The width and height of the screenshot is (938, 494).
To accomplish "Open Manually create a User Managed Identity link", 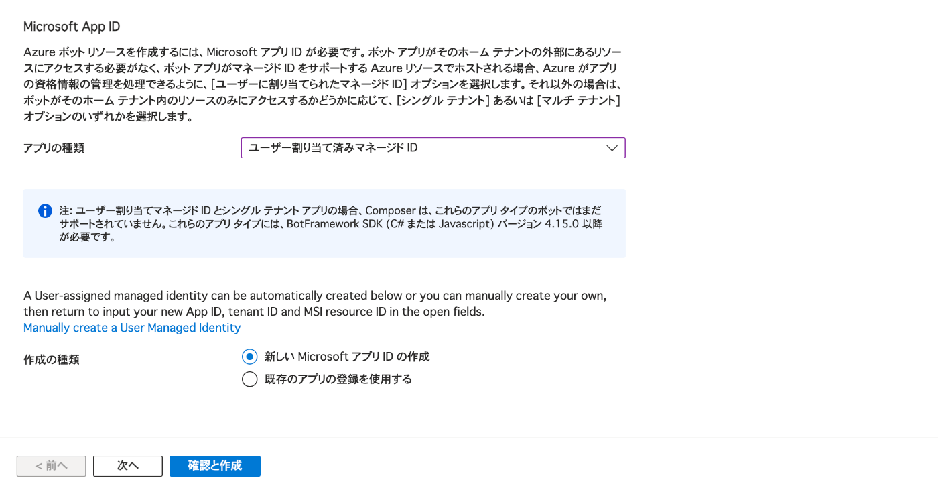I will [x=132, y=328].
